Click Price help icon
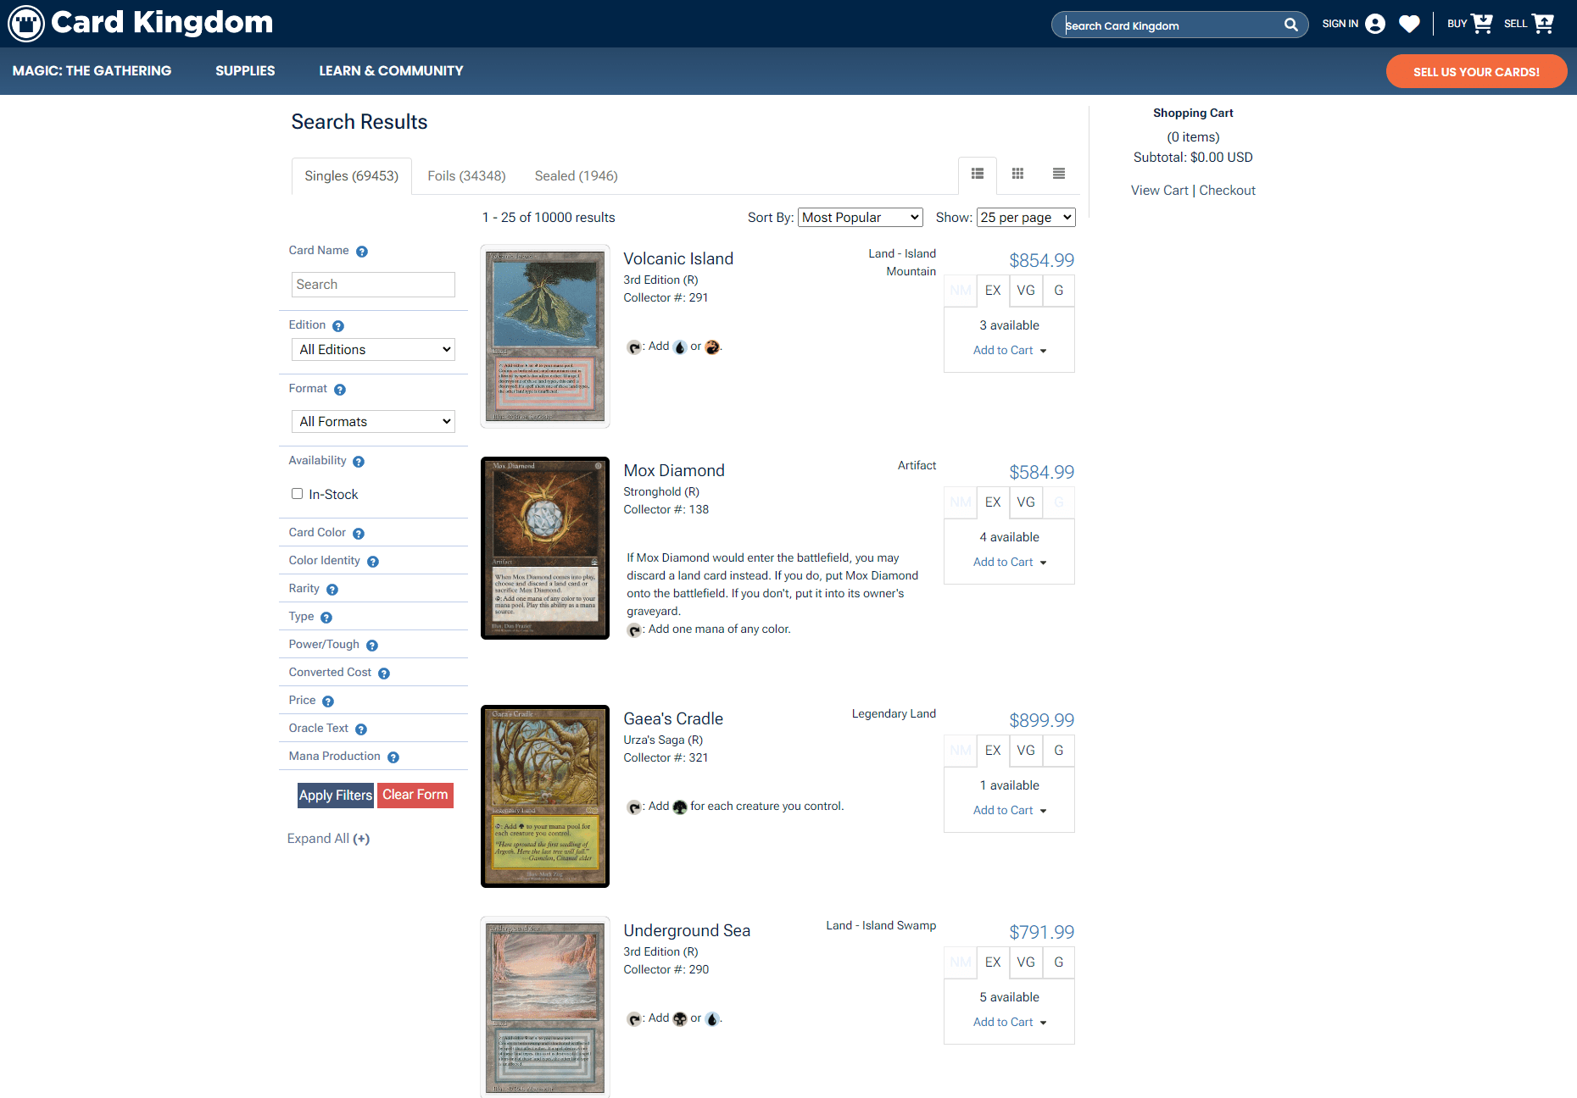The width and height of the screenshot is (1577, 1098). [328, 701]
